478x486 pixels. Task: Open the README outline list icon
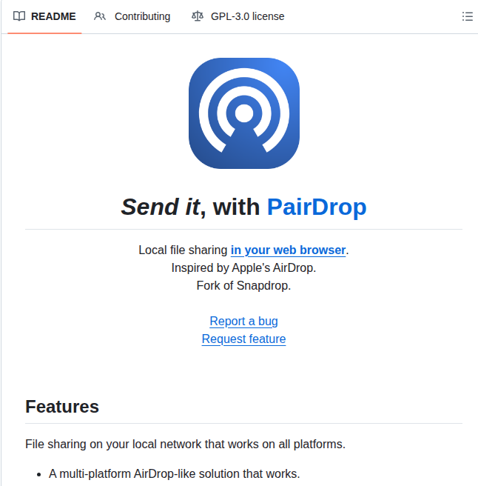click(x=467, y=16)
